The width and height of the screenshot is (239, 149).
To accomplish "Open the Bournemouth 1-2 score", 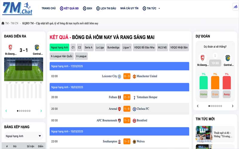I will click(127, 121).
